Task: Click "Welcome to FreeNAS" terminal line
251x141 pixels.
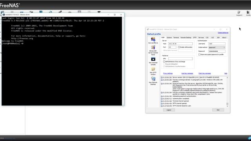Action: click(13, 41)
